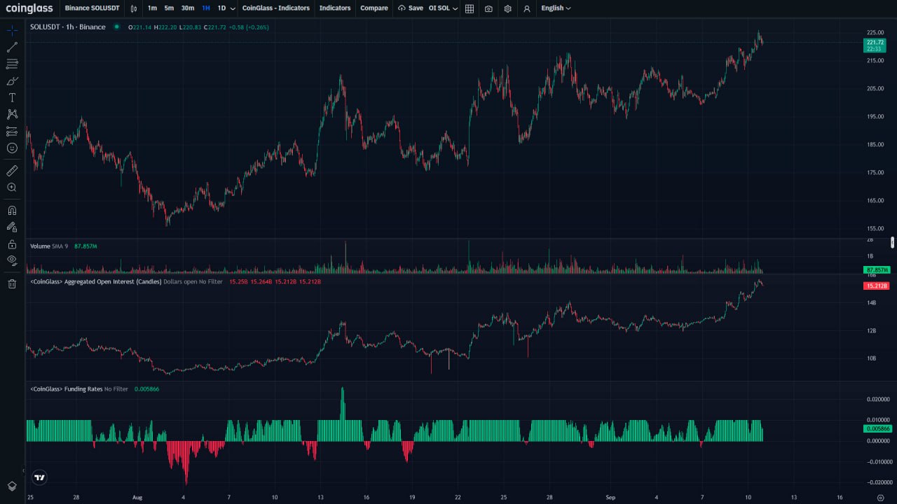Click the SOLUSDT · 1h · Binance legend title
Screen dimensions: 897x504
coord(68,27)
